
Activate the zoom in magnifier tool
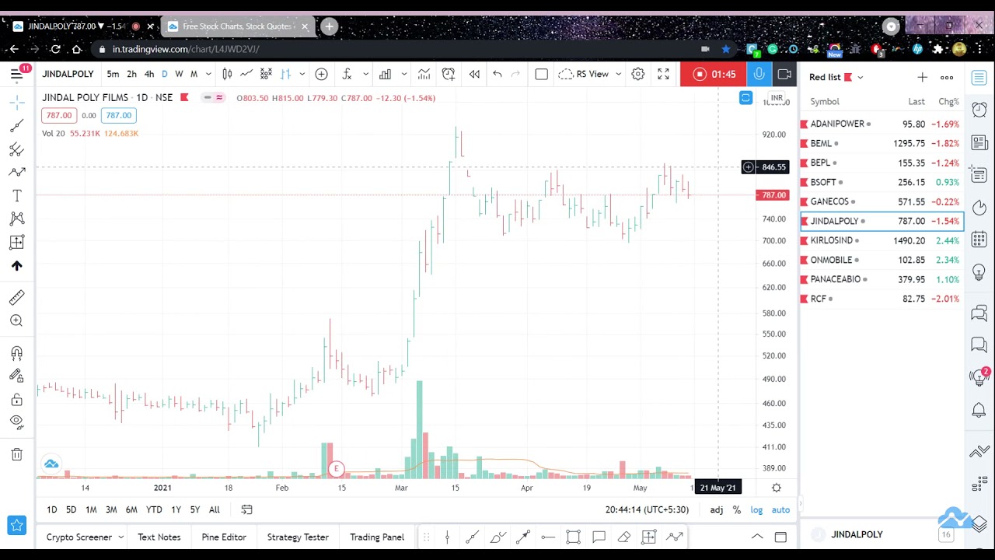click(16, 320)
